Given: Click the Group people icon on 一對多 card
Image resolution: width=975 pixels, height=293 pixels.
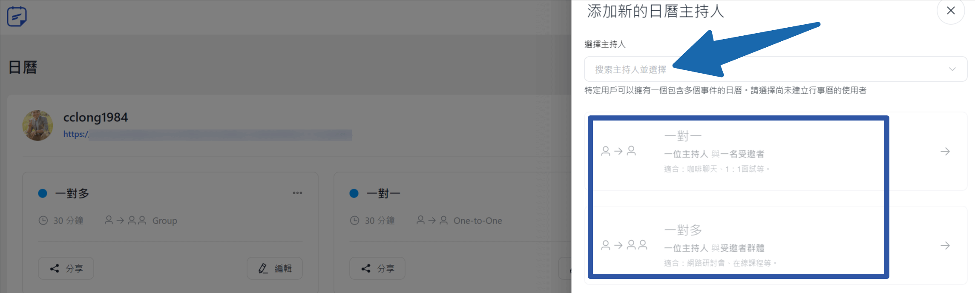Looking at the screenshot, I should pyautogui.click(x=125, y=220).
